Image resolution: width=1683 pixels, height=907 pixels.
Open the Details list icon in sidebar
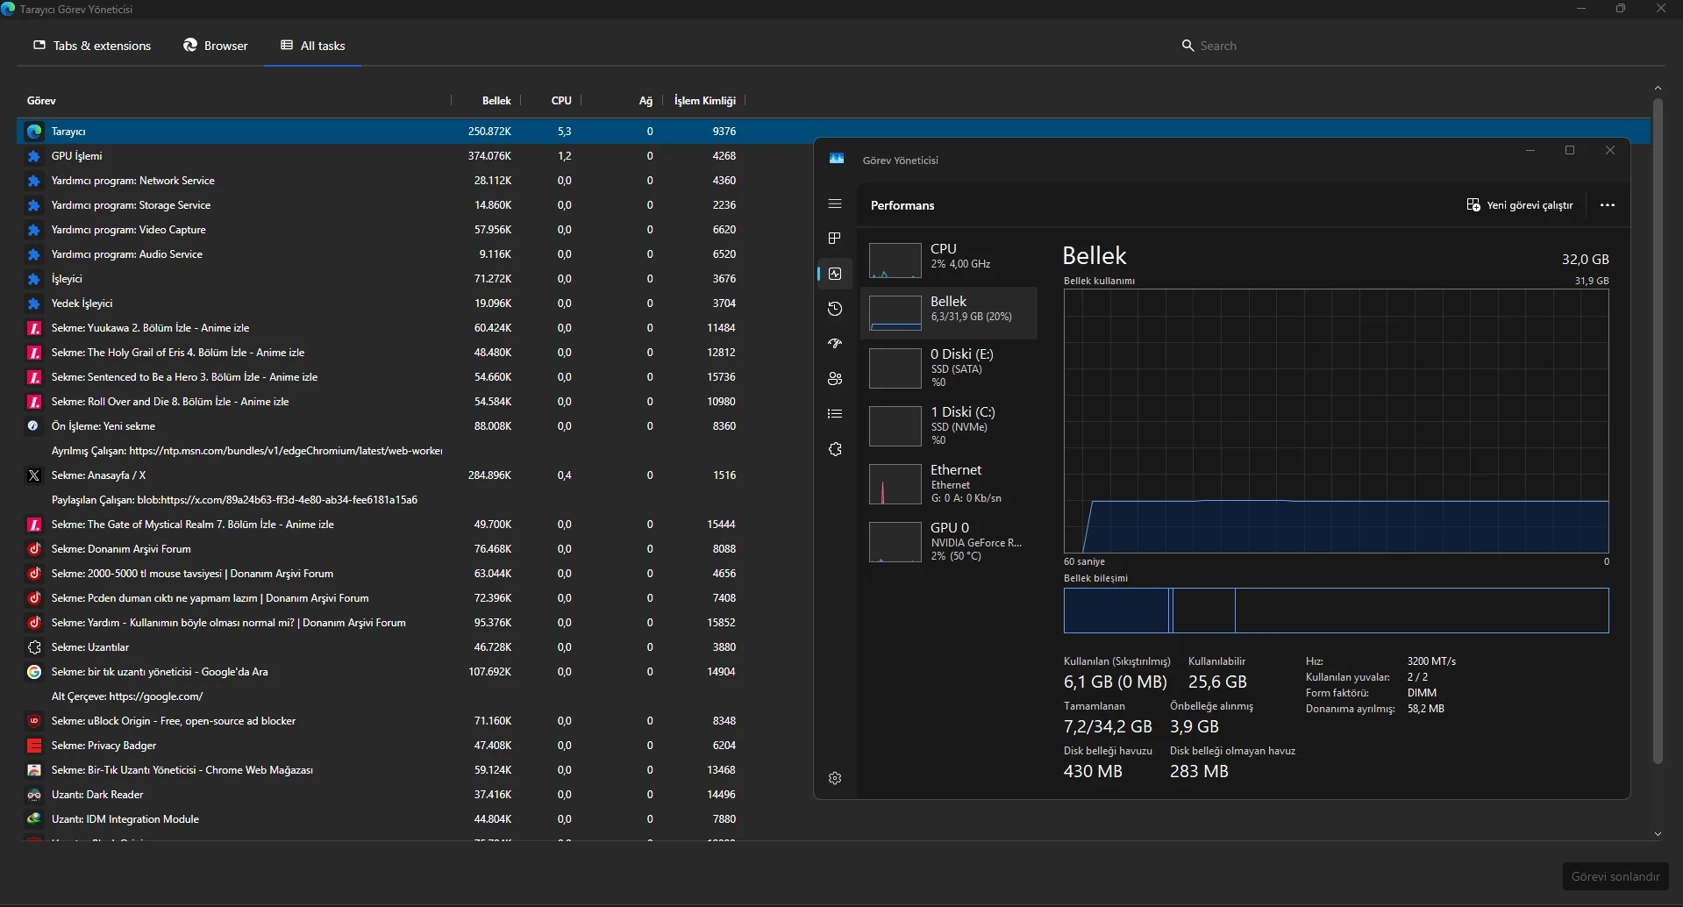[x=834, y=414]
